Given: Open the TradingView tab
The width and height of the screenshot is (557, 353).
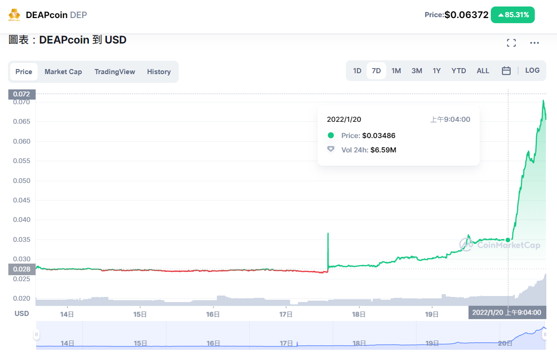Looking at the screenshot, I should (115, 72).
